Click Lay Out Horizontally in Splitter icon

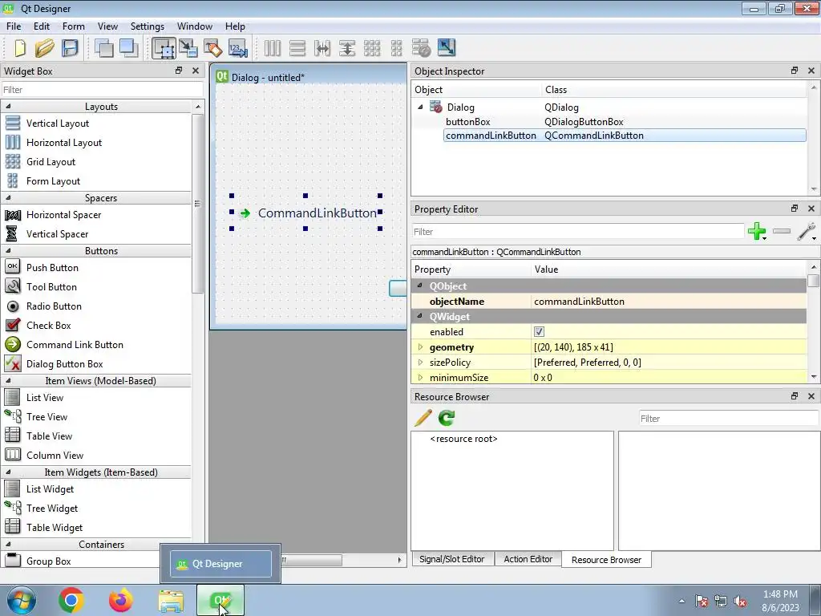(322, 48)
